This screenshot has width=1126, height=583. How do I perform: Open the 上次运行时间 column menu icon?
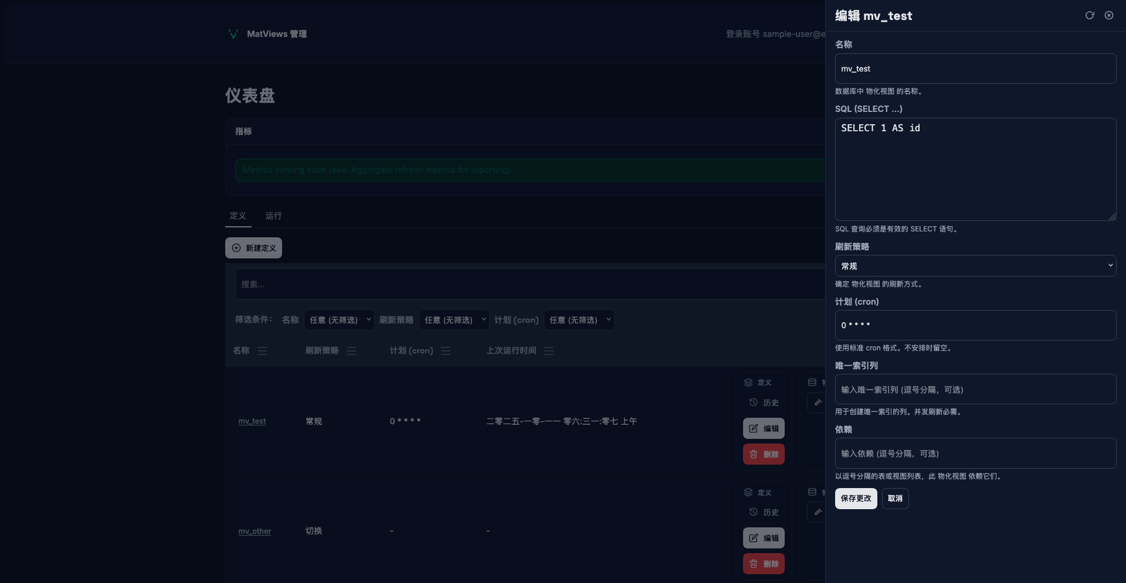point(549,350)
